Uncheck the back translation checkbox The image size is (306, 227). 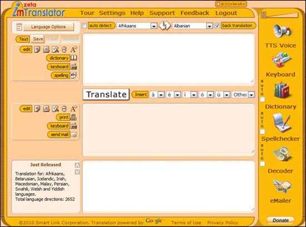(x=218, y=26)
